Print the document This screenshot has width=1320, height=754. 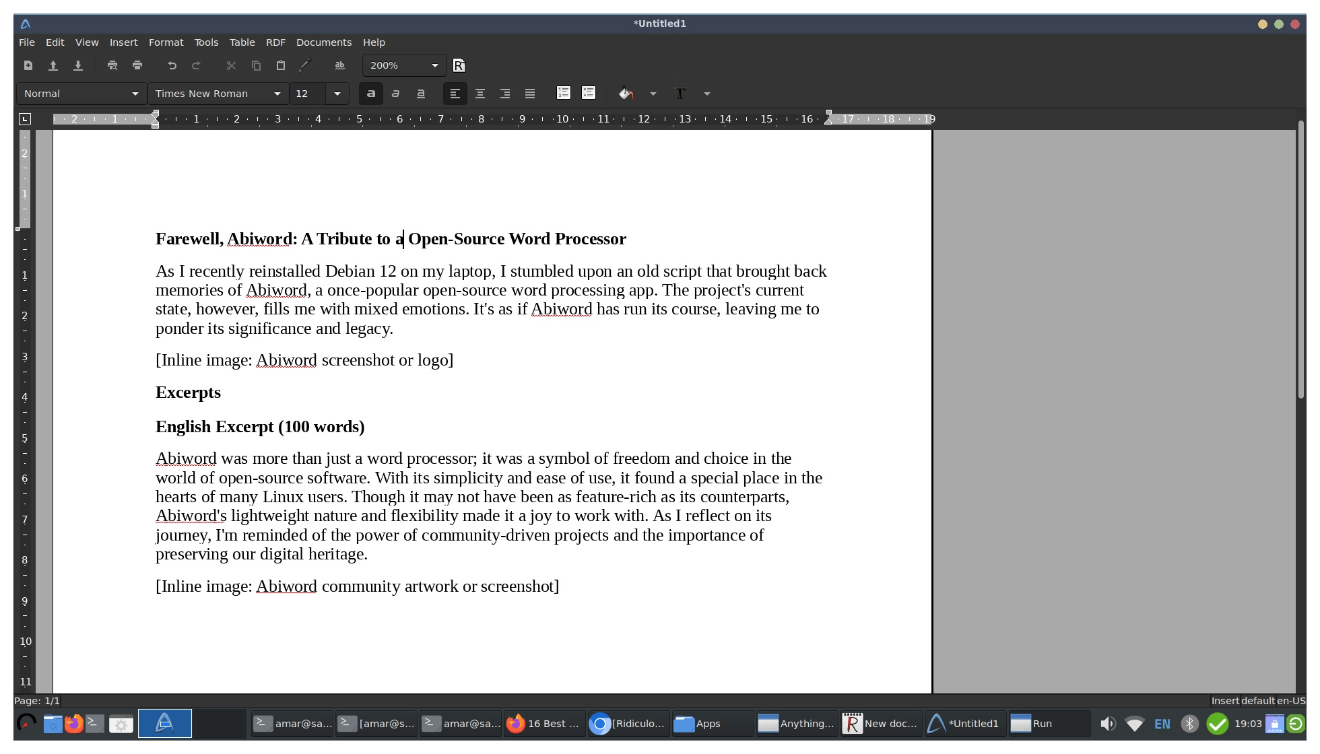point(137,65)
